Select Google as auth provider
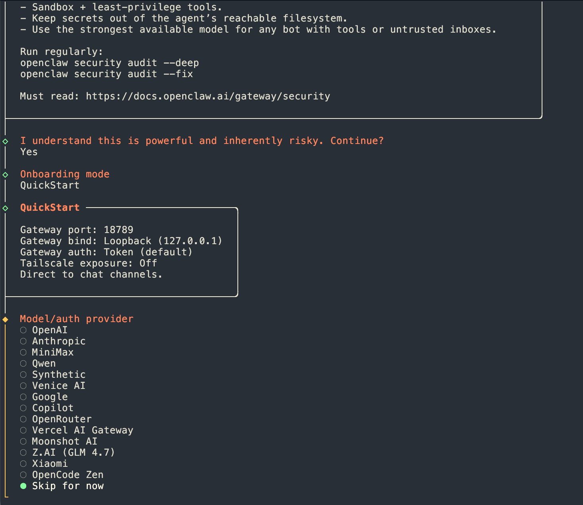Screen dimensions: 583x505 (x=23, y=397)
